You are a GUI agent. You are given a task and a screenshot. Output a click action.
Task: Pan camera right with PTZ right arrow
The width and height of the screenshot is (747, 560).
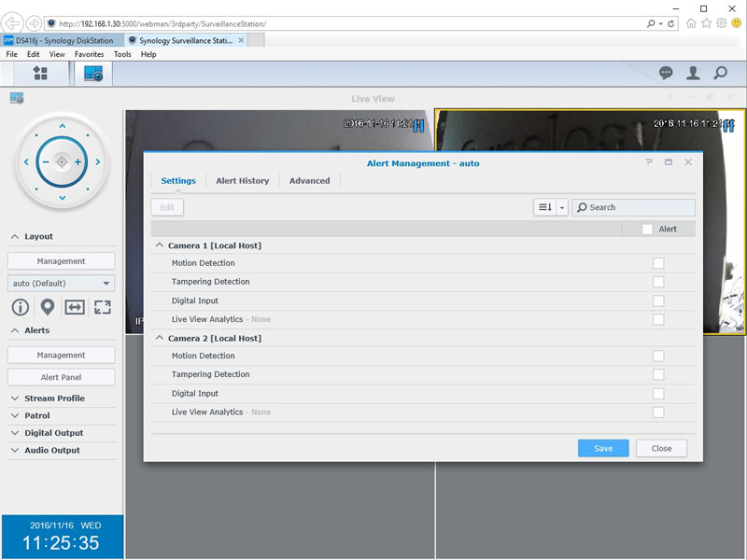(x=98, y=161)
